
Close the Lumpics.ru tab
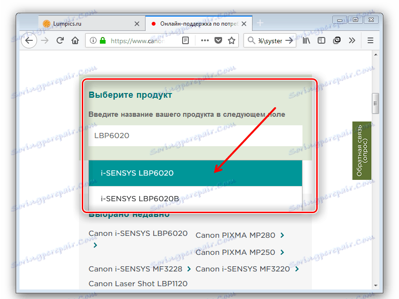137,24
